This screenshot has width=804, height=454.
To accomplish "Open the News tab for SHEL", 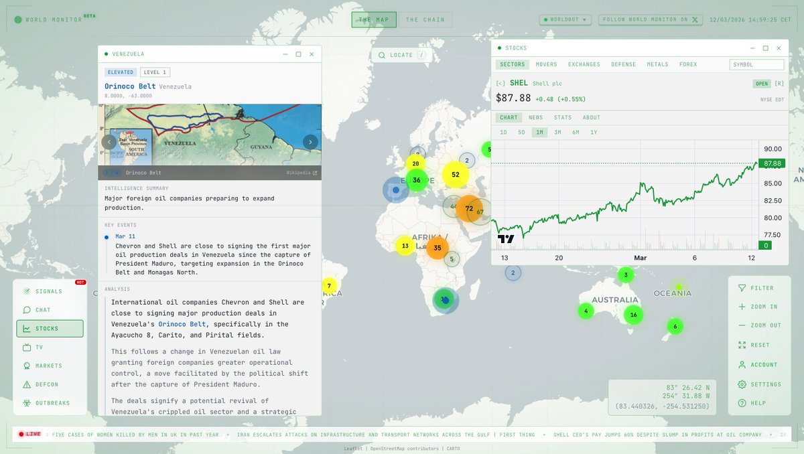I will (x=536, y=118).
